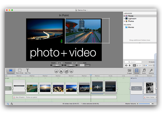This screenshot has width=162, height=125.
Task: Click the Zoom 87% value field
Action: click(x=59, y=63)
